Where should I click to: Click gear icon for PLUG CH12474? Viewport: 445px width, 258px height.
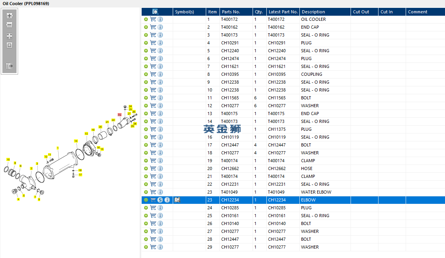click(x=146, y=59)
